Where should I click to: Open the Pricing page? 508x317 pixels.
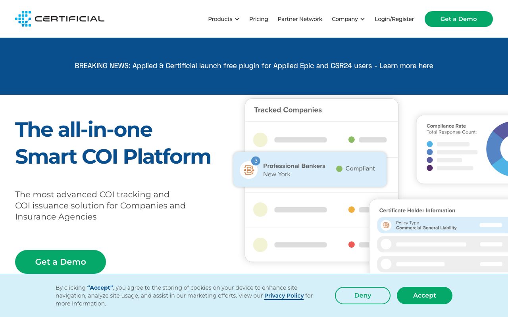pos(259,19)
